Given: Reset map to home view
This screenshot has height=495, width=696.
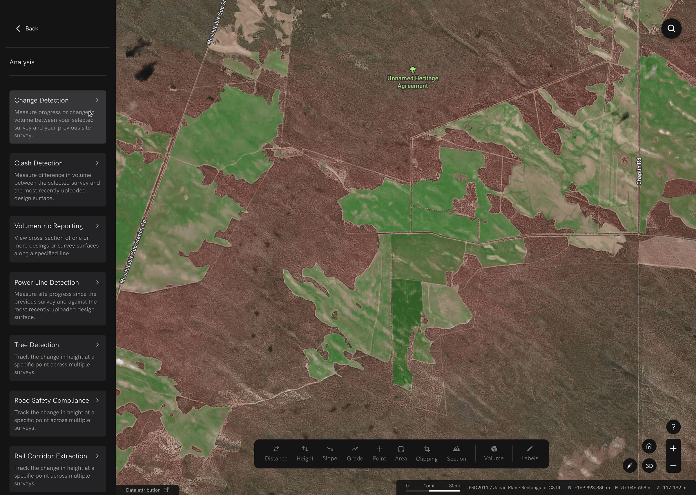Looking at the screenshot, I should (649, 447).
